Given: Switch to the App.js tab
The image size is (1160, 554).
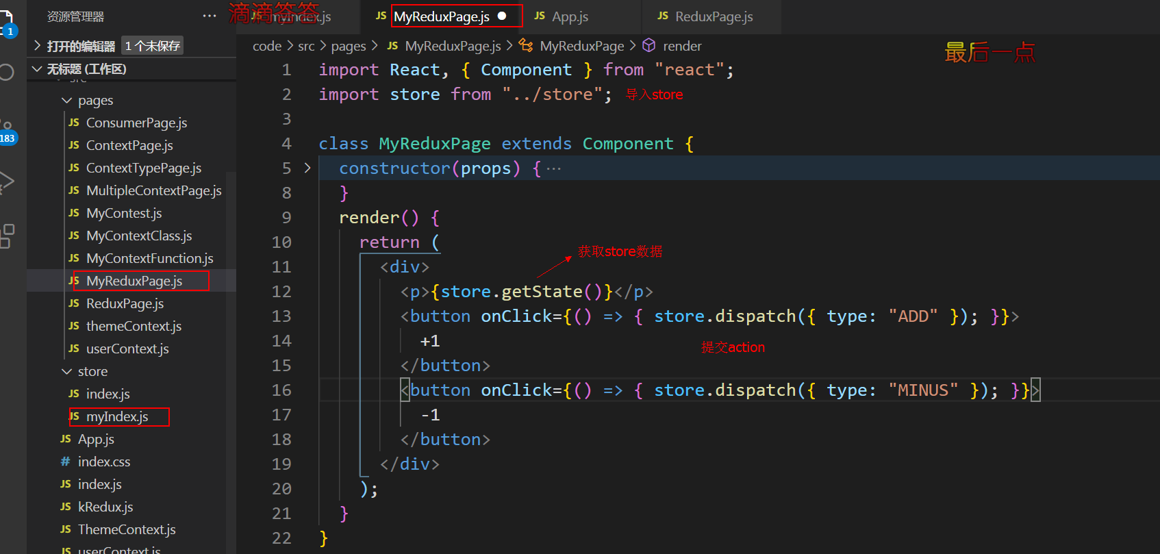Looking at the screenshot, I should pyautogui.click(x=569, y=16).
